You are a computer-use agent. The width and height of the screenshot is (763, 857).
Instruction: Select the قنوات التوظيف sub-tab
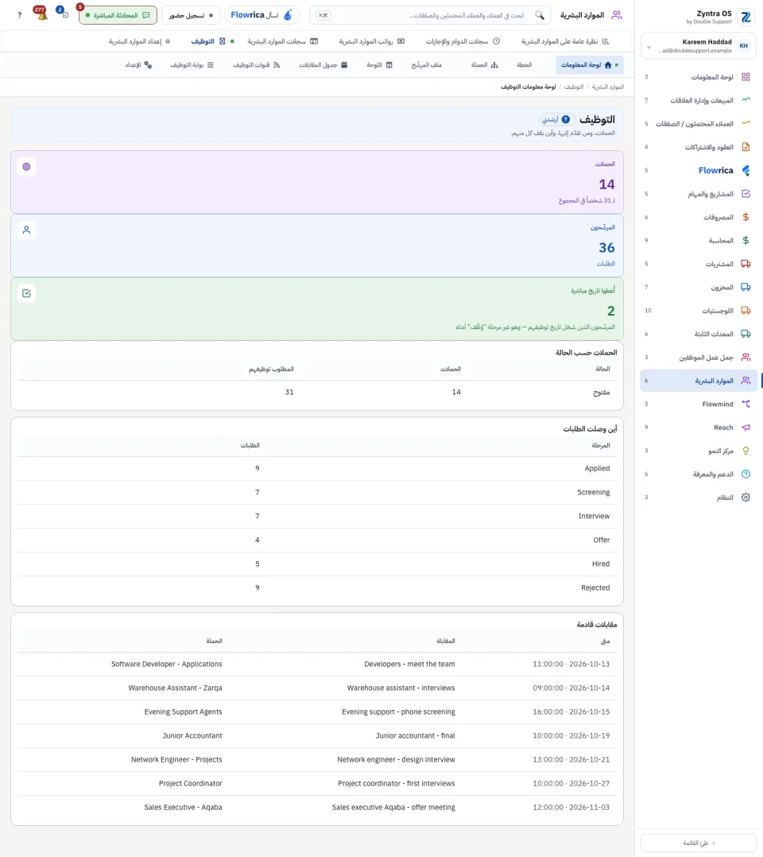(257, 65)
